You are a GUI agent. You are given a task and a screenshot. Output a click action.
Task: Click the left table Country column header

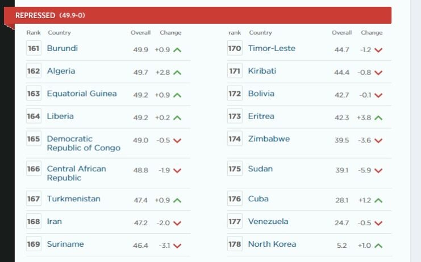(x=59, y=33)
